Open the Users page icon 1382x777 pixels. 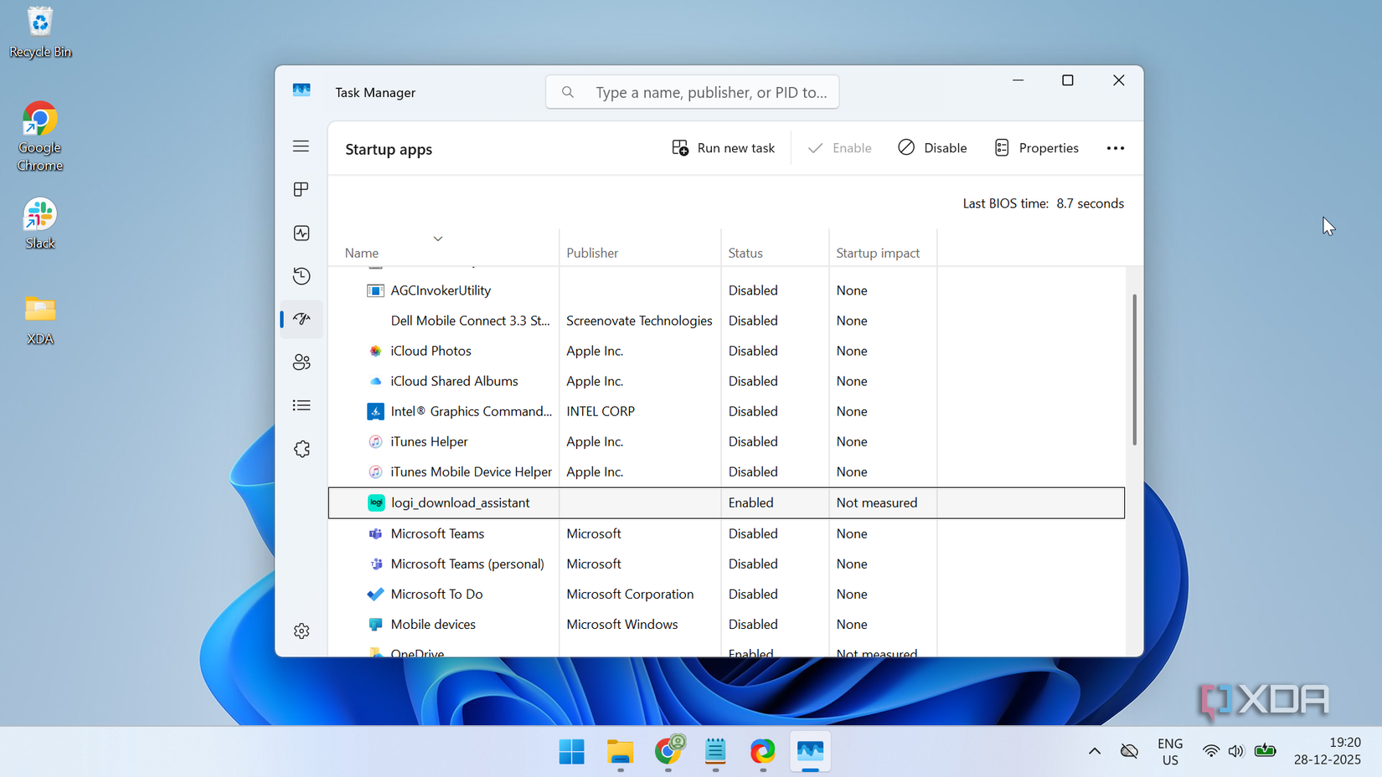(302, 362)
